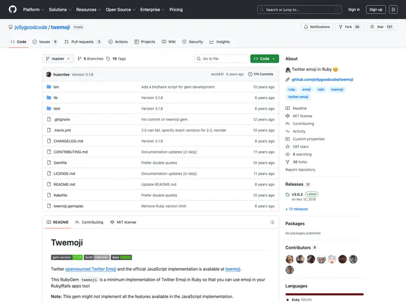Open the jollygoodcode owner link
The image size is (406, 302).
(x=31, y=27)
